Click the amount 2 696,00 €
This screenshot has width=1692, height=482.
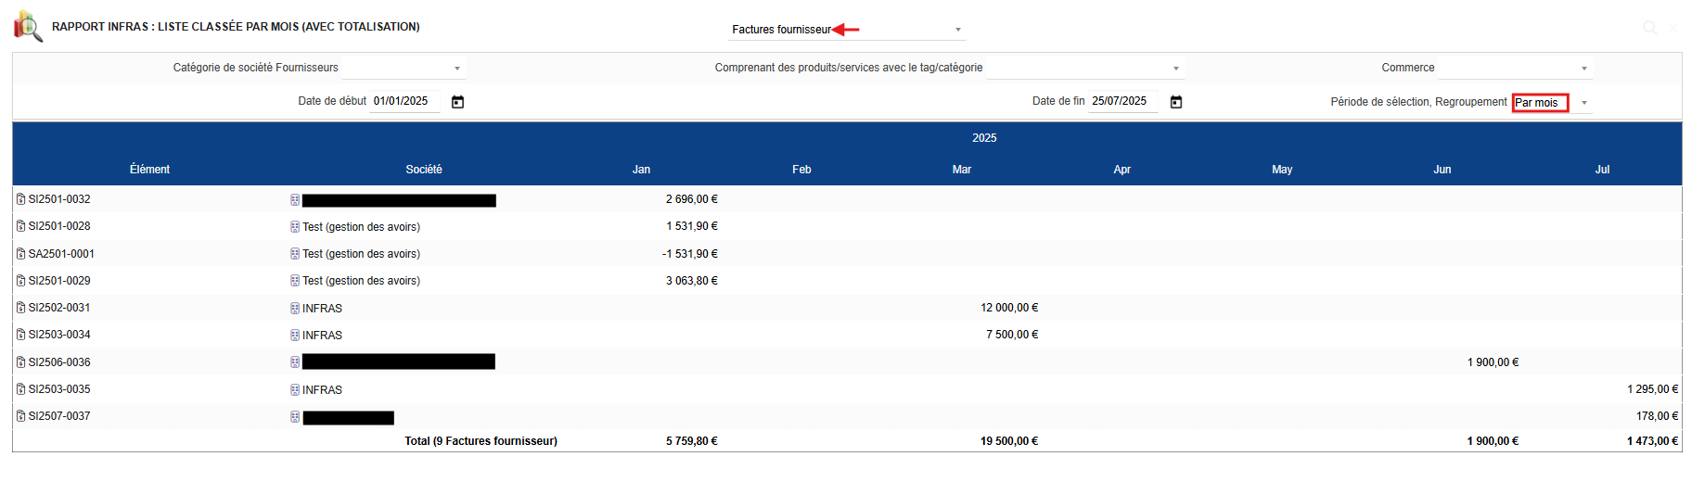(x=692, y=199)
